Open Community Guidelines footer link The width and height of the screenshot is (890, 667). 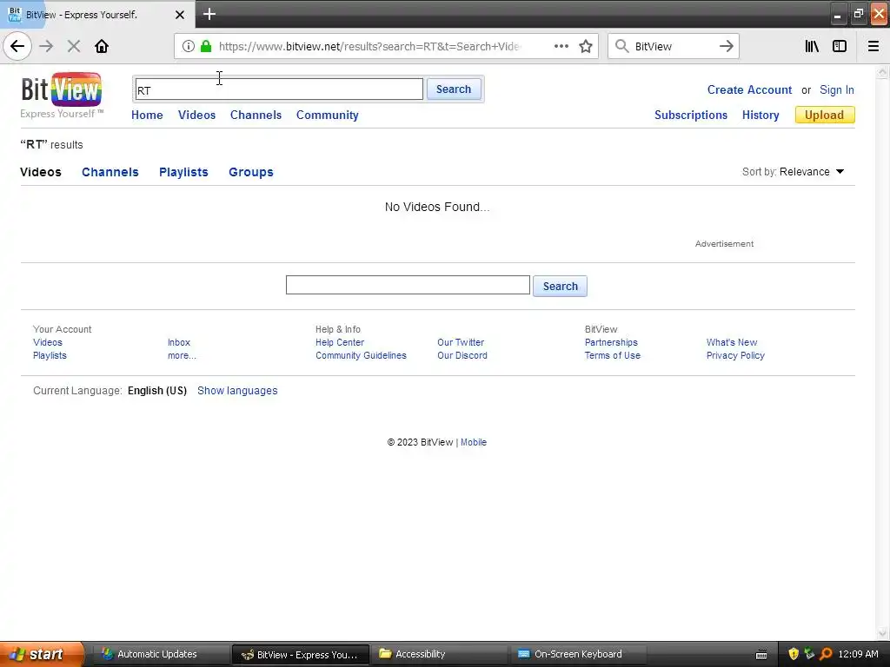[x=361, y=355]
